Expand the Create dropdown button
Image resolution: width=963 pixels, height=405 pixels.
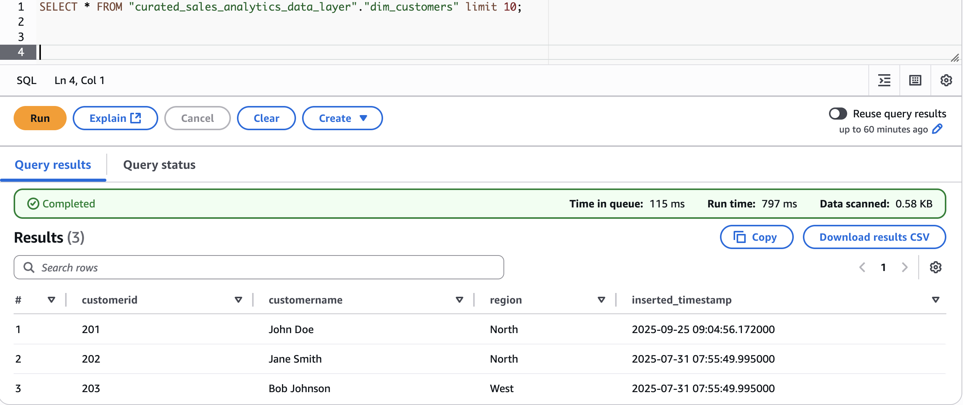click(342, 118)
